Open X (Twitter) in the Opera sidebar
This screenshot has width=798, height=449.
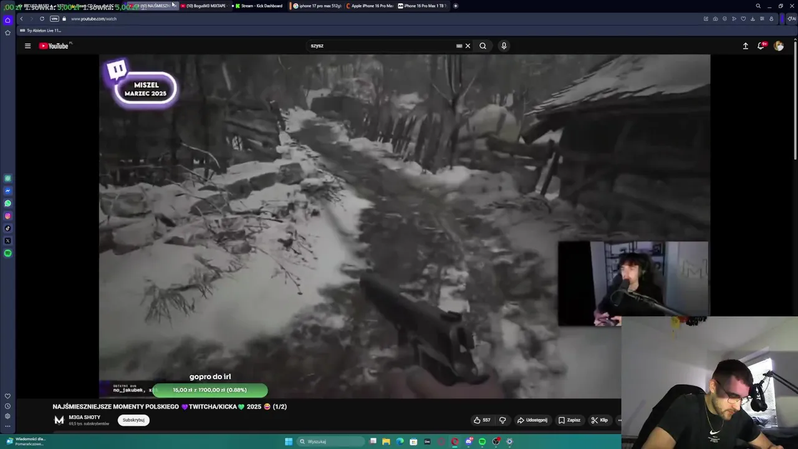[7, 241]
